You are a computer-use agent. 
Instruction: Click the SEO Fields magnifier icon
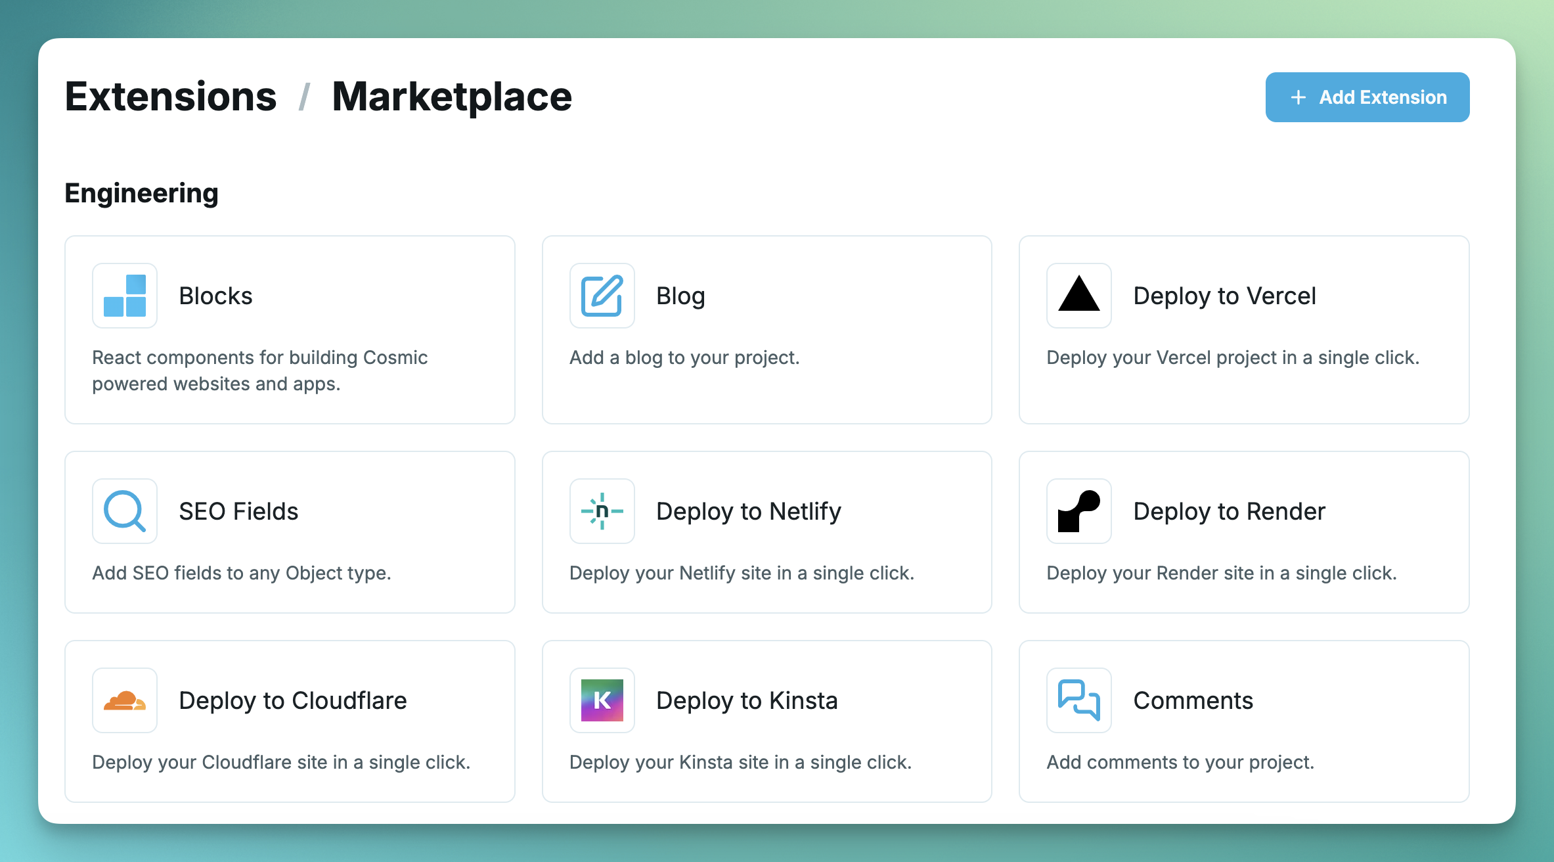point(125,511)
